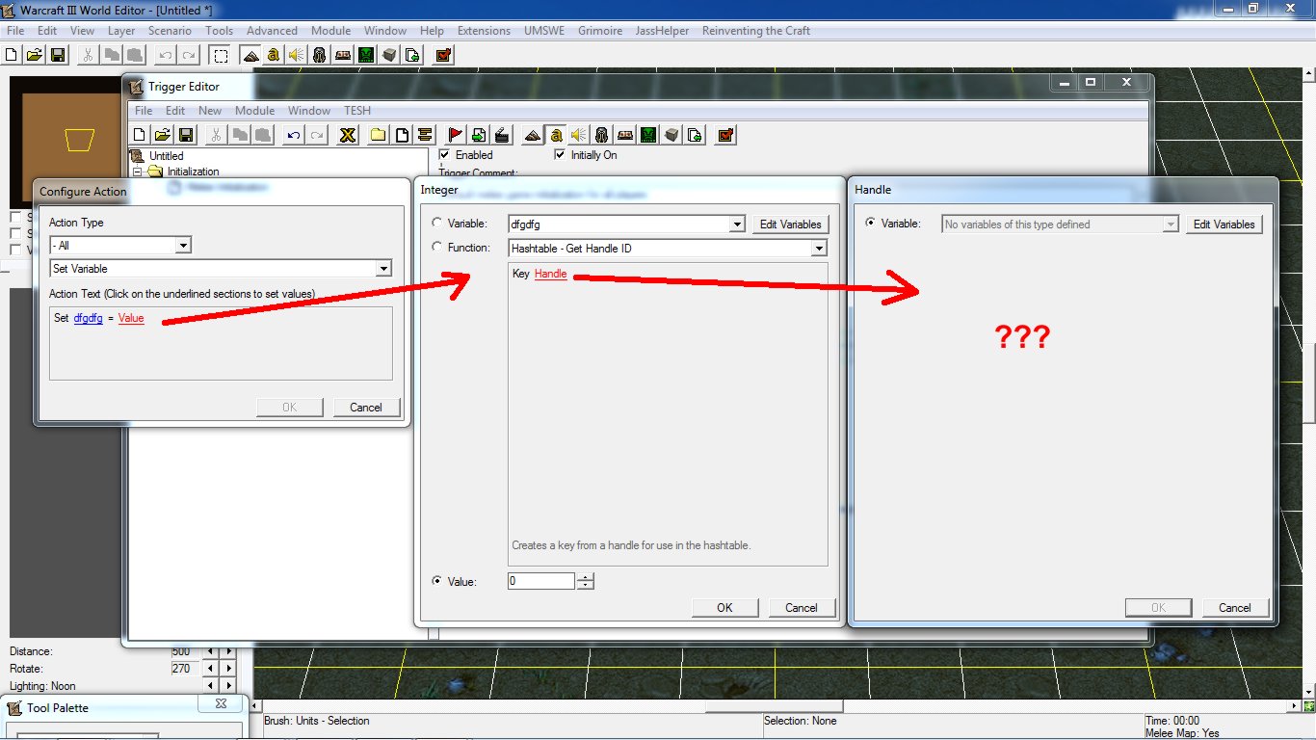Select the Function radio button in Integer dialog
Screen dimensions: 1316x740
coord(437,248)
